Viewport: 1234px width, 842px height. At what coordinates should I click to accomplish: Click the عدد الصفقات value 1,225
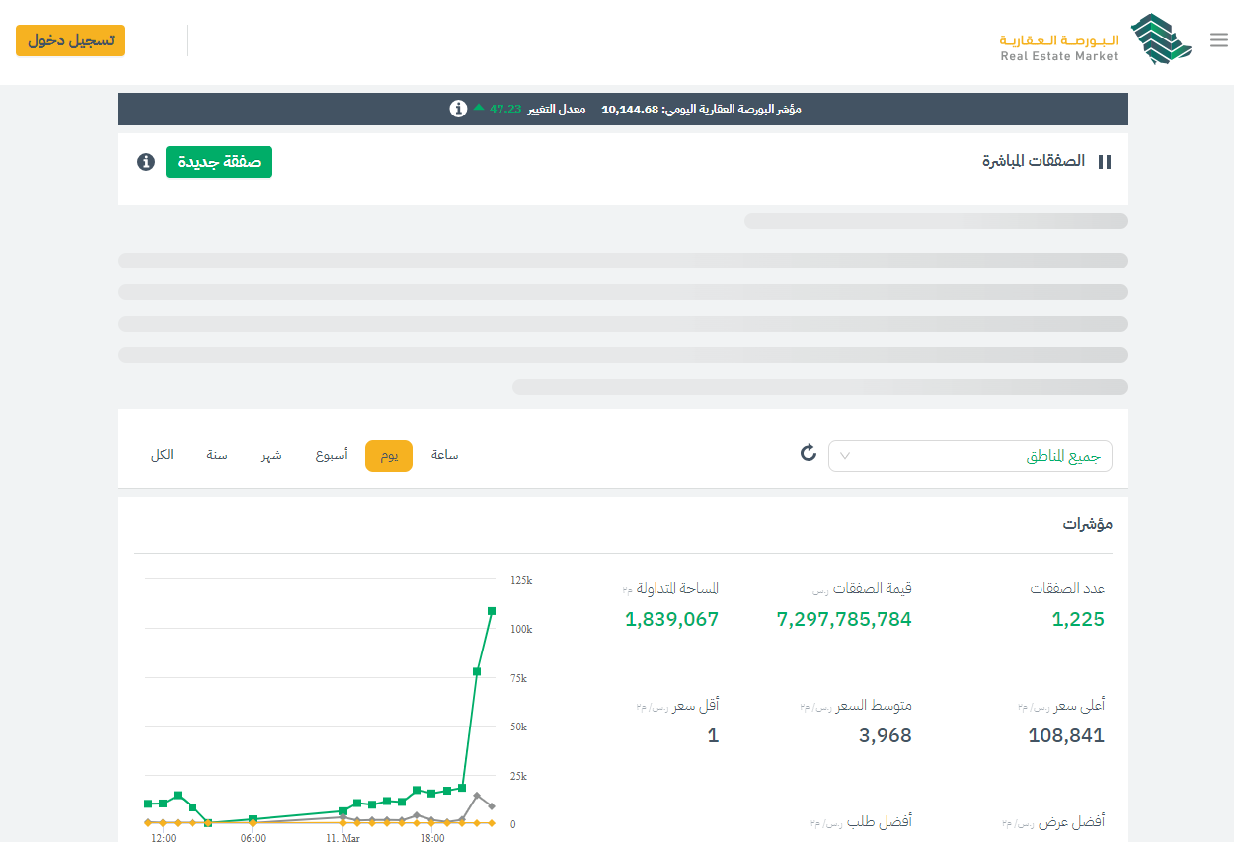[x=1078, y=620]
